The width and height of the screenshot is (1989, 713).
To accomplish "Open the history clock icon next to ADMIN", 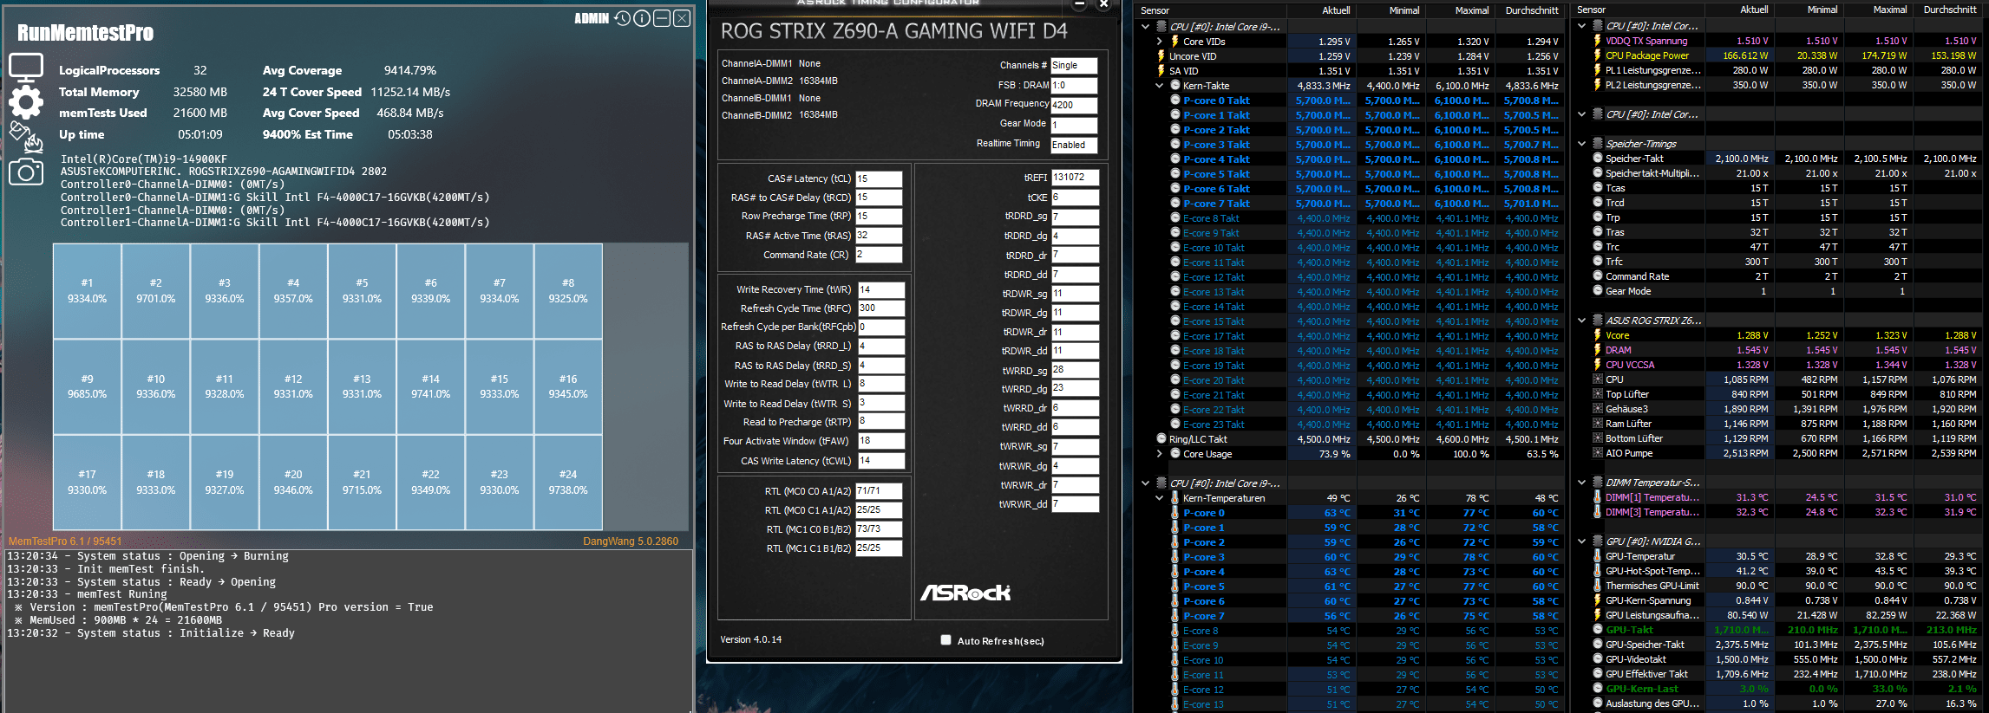I will point(623,18).
